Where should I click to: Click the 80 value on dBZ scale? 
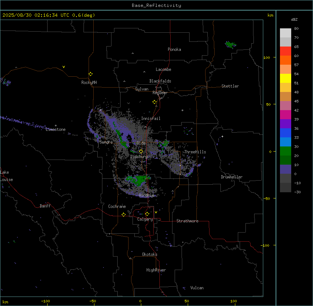[x=296, y=28]
